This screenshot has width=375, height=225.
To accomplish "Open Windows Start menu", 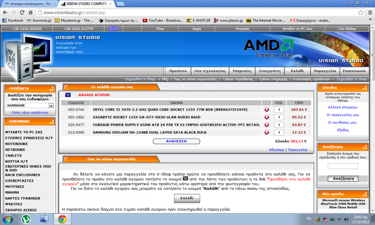I will [8, 219].
